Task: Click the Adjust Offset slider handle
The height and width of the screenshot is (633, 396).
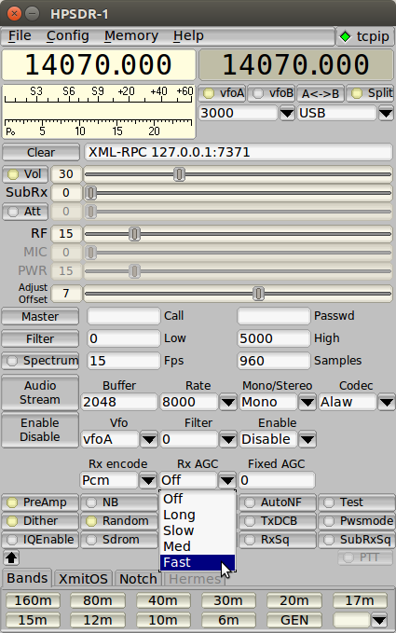Action: click(x=258, y=294)
